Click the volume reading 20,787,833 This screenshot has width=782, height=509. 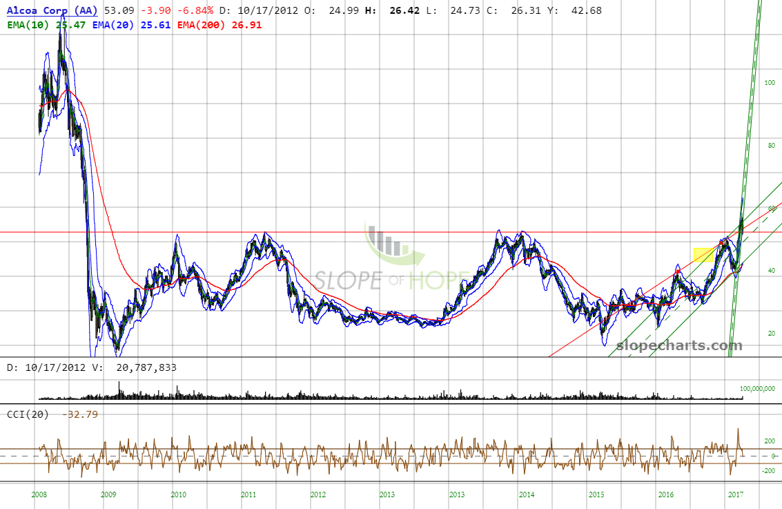pyautogui.click(x=146, y=368)
